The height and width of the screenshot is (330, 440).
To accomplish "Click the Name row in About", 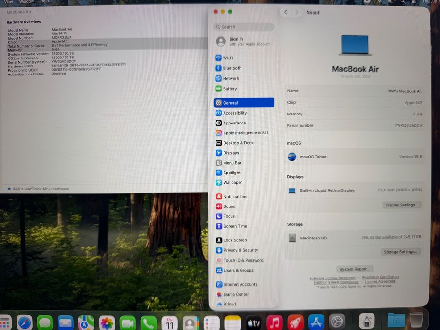I will click(x=355, y=91).
